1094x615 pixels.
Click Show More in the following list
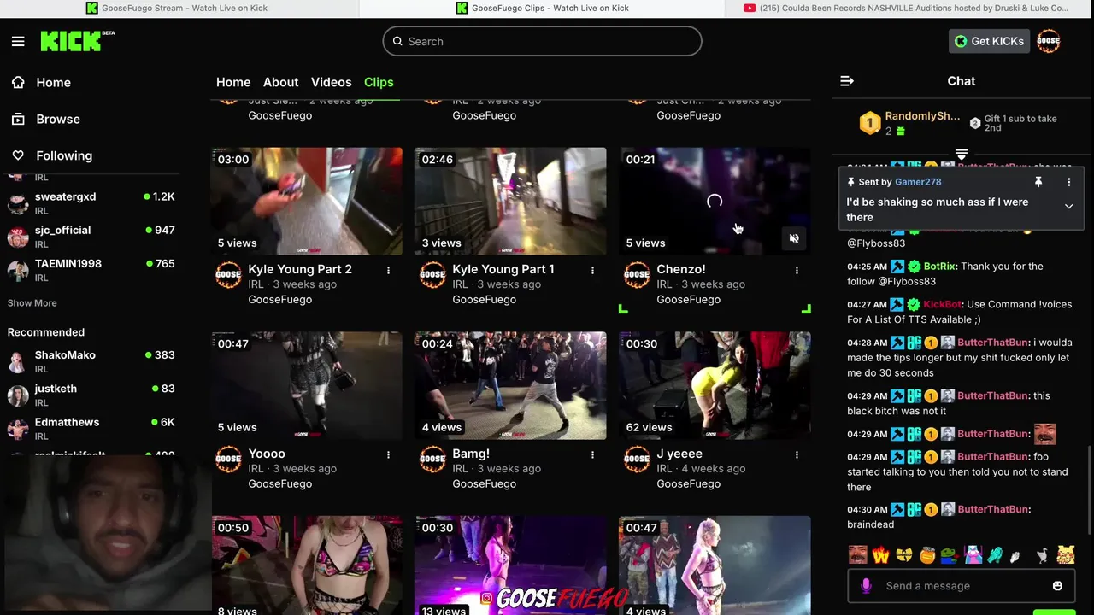pos(32,303)
